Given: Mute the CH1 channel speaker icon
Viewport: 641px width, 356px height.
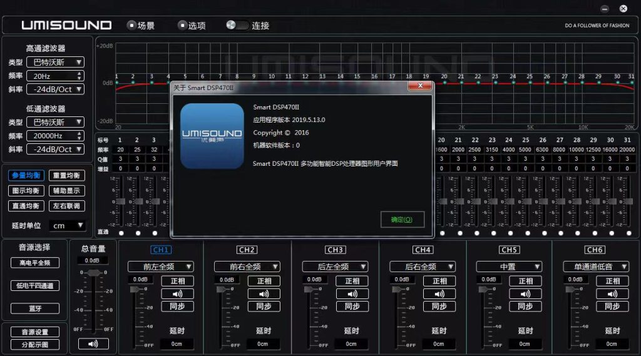Looking at the screenshot, I should tap(177, 294).
